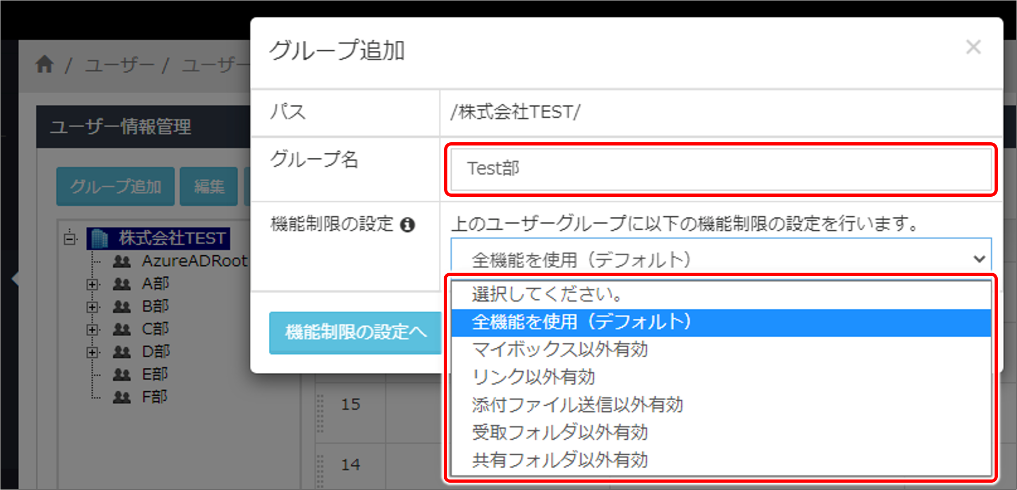This screenshot has width=1017, height=490.
Task: Click the home icon in the breadcrumb
Action: 44,64
